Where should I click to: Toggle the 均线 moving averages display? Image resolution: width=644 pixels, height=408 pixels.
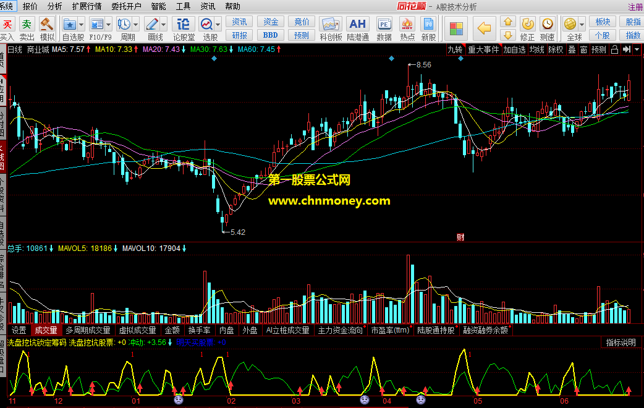coord(537,49)
